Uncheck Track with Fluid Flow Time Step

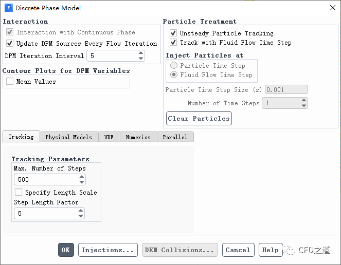point(173,43)
